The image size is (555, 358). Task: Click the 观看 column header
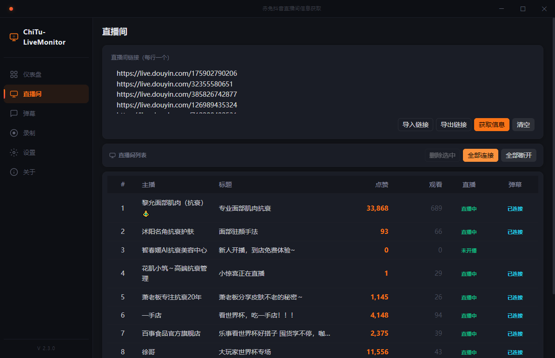(436, 185)
